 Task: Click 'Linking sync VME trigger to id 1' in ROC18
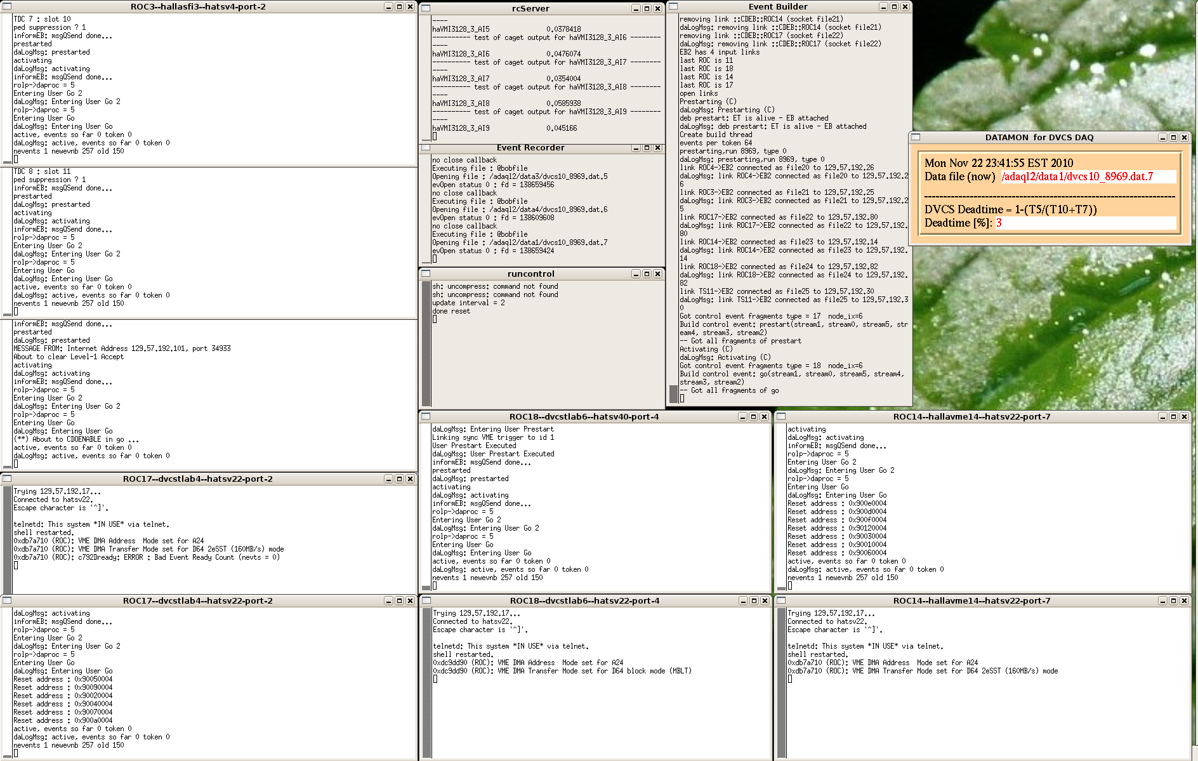point(493,437)
